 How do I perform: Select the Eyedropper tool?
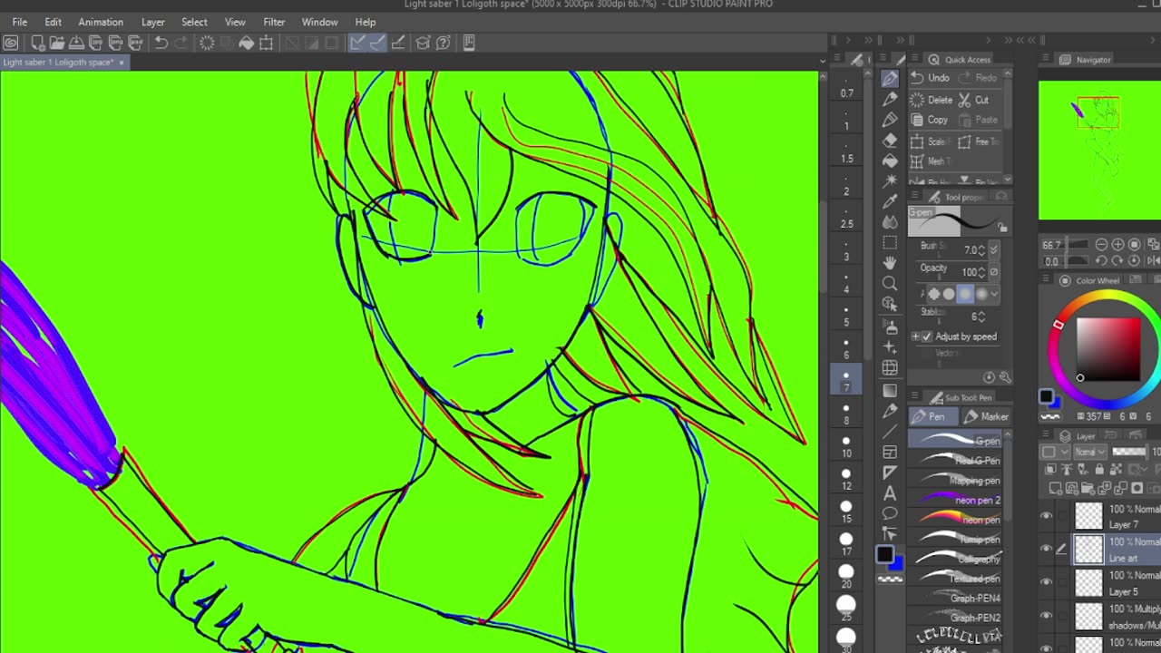coord(890,200)
